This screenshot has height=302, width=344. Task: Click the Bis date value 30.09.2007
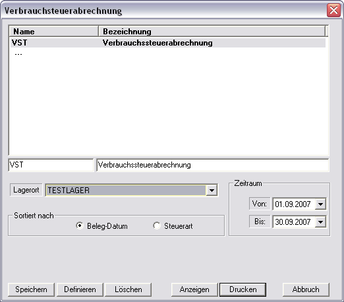(293, 222)
